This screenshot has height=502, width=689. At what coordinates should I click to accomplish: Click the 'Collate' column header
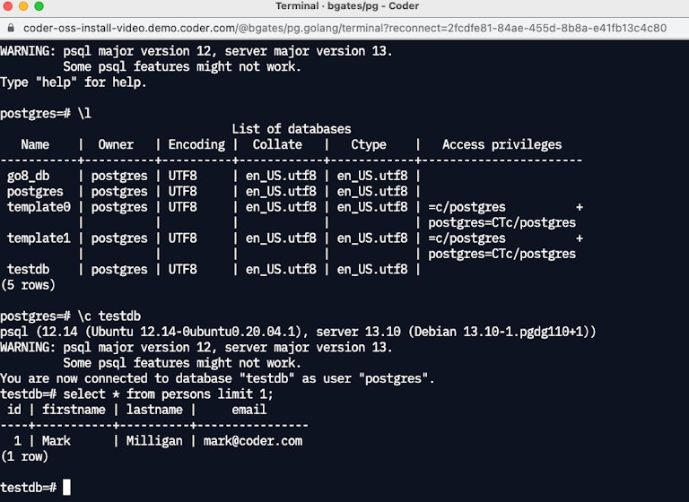pyautogui.click(x=277, y=144)
